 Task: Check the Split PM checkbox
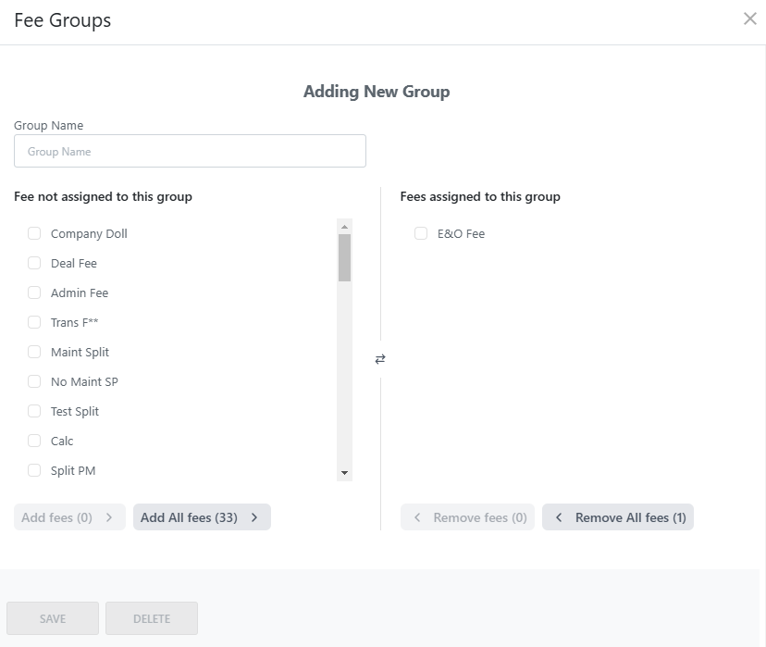coord(34,470)
